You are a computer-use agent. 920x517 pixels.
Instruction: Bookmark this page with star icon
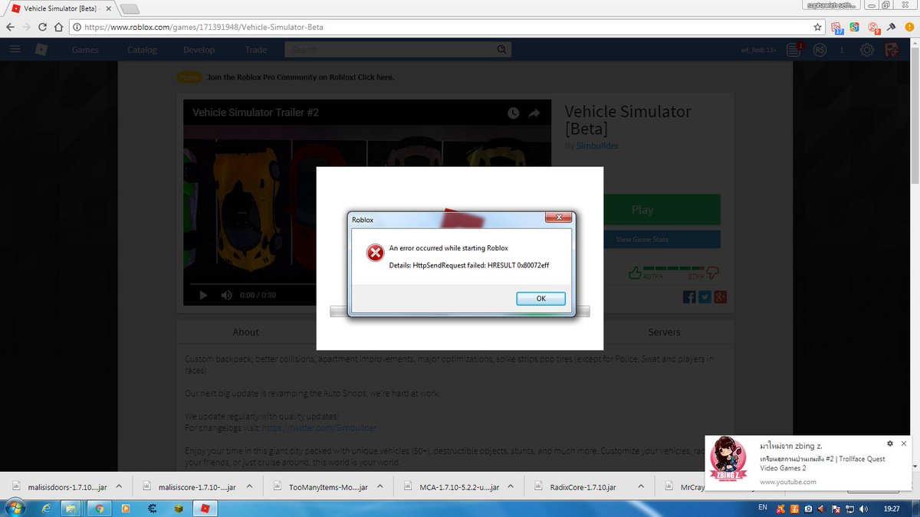click(817, 27)
